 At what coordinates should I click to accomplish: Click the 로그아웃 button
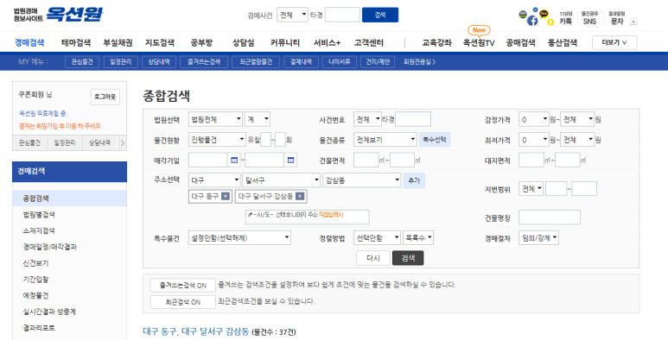(x=105, y=97)
